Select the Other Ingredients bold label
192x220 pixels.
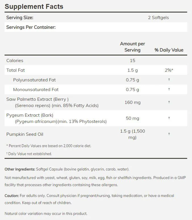click(20, 169)
